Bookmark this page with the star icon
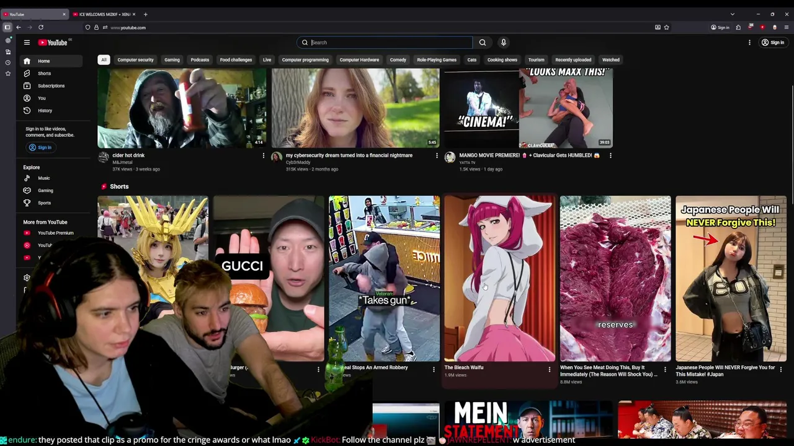Viewport: 794px width, 446px height. point(666,27)
